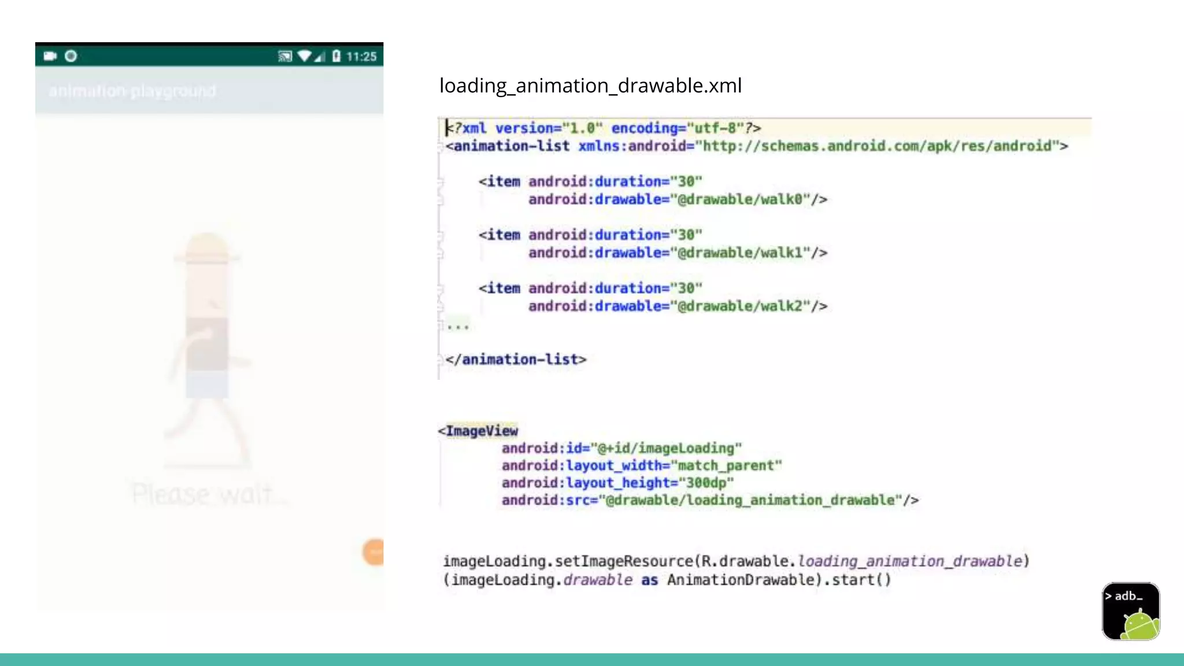Screen dimensions: 1184x666
Task: Click the animation playground app title
Action: (x=132, y=91)
